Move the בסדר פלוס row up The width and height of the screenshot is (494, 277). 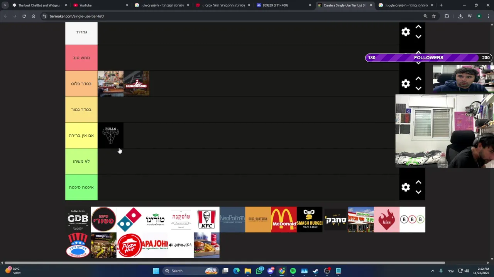[418, 78]
